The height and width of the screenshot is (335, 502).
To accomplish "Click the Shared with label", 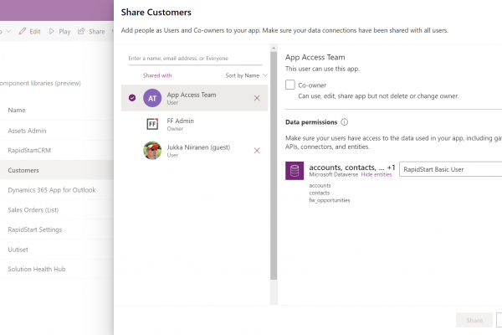I will click(157, 75).
